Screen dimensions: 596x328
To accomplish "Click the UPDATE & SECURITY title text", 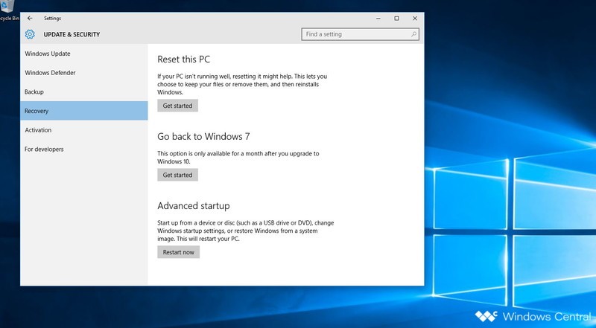I will coord(72,34).
